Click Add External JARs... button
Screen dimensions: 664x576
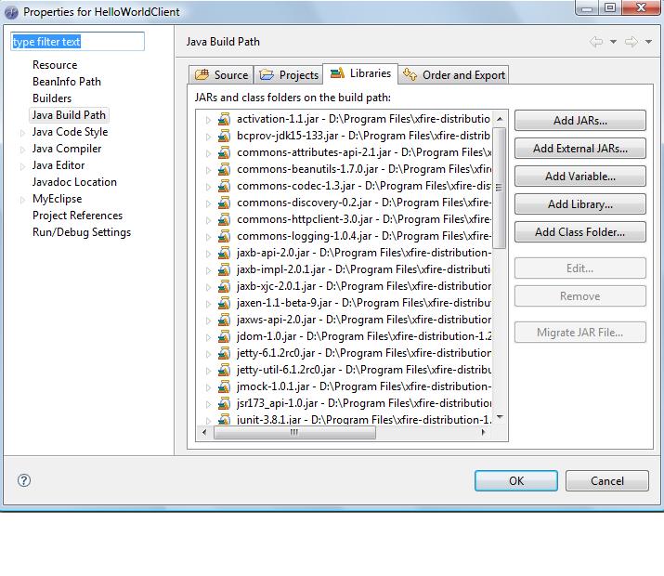tap(580, 149)
